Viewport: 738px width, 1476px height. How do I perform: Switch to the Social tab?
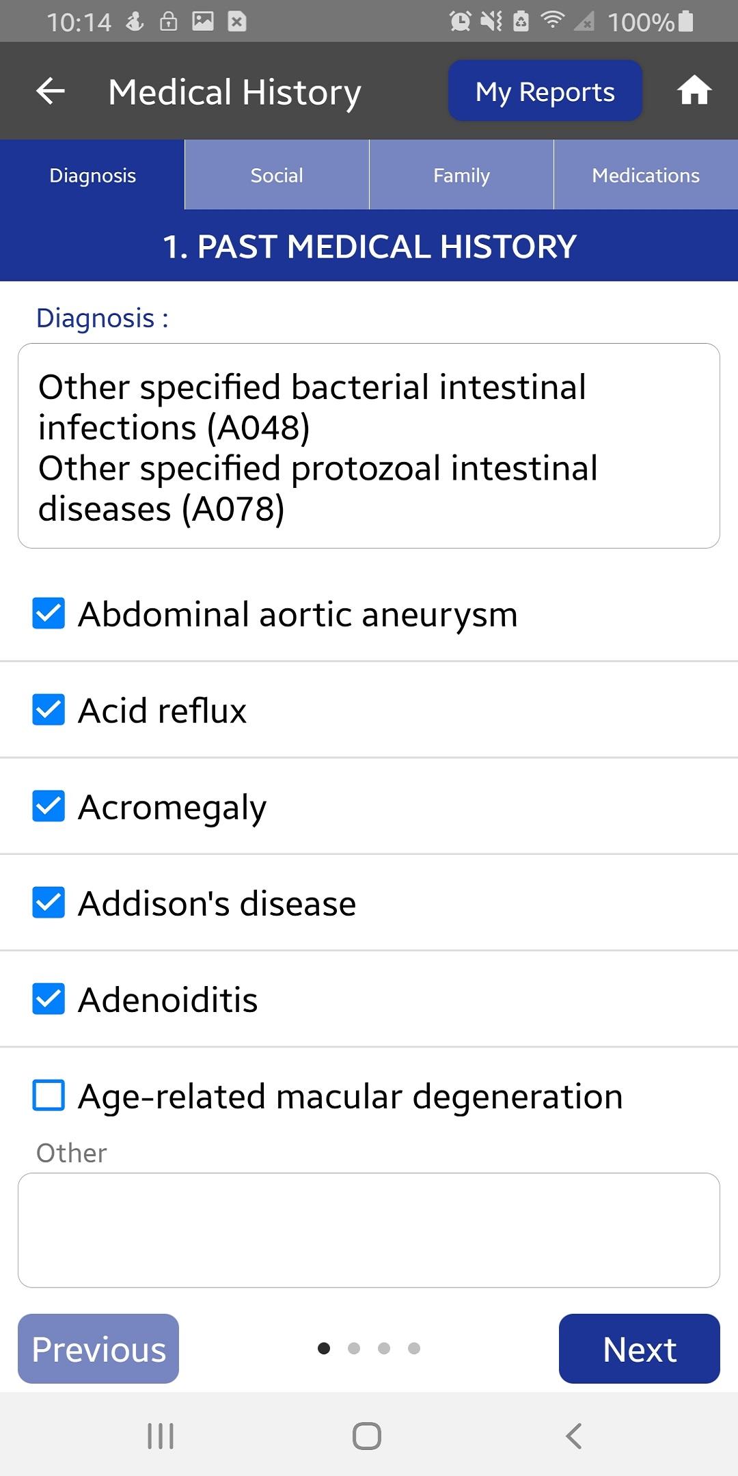(277, 175)
